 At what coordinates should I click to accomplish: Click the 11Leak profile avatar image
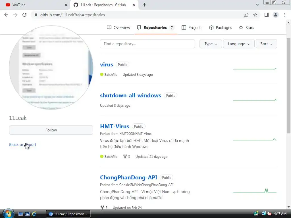pyautogui.click(x=51, y=68)
